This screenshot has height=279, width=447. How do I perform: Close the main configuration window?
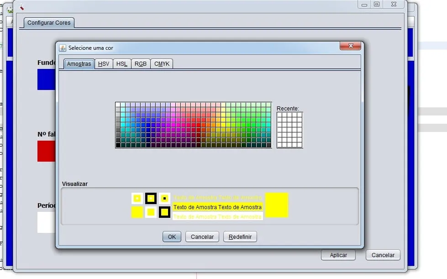coord(393,5)
